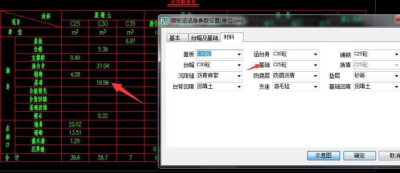Click the 示意图 button
This screenshot has width=400, height=173.
point(324,155)
